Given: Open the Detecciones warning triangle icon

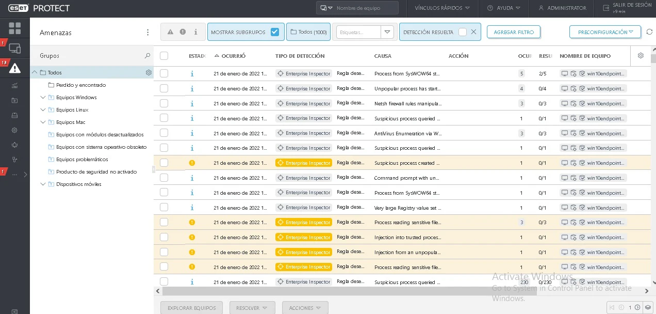Looking at the screenshot, I should click(x=14, y=68).
